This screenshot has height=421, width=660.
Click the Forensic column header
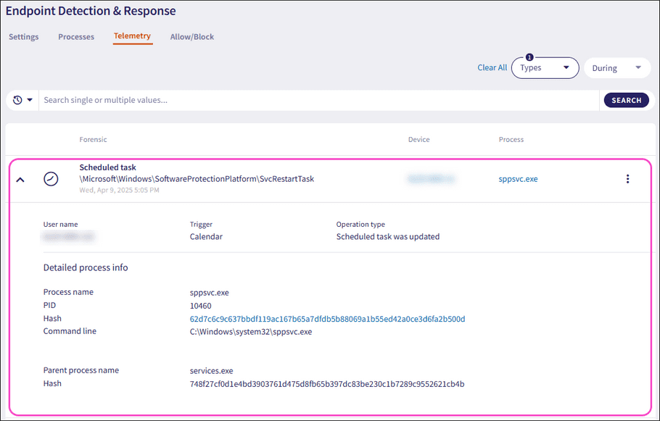coord(93,139)
